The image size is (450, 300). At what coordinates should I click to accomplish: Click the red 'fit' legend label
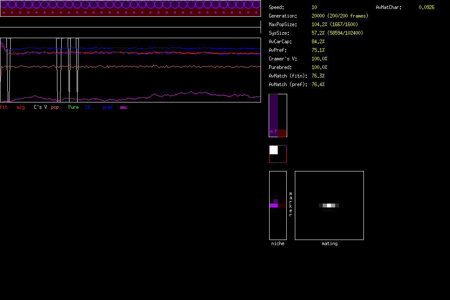point(4,107)
